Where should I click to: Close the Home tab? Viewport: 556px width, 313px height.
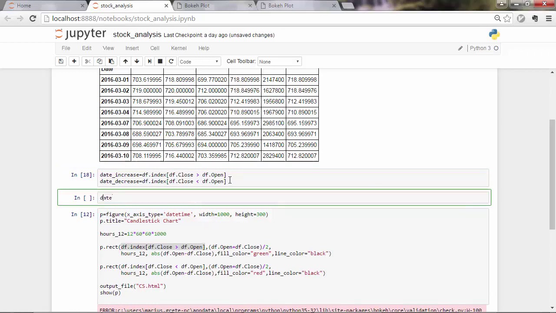[x=83, y=6]
